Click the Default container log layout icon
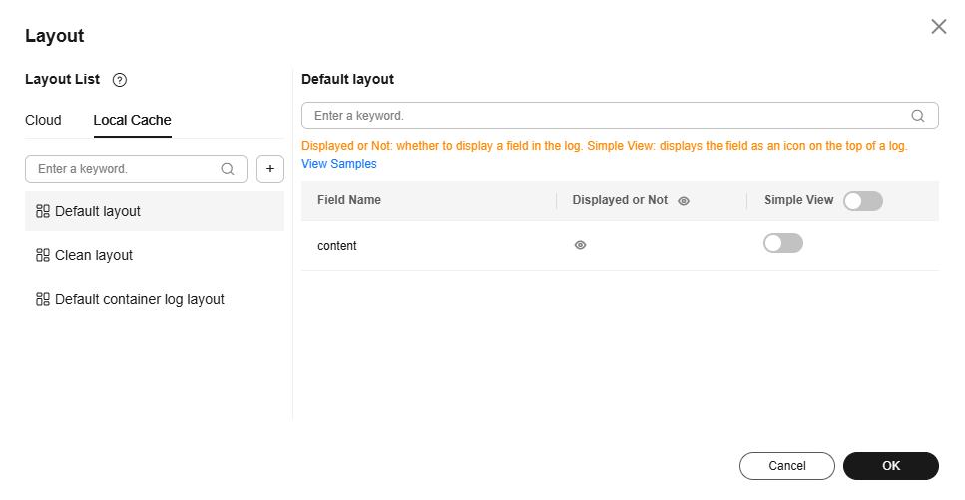 [x=42, y=299]
